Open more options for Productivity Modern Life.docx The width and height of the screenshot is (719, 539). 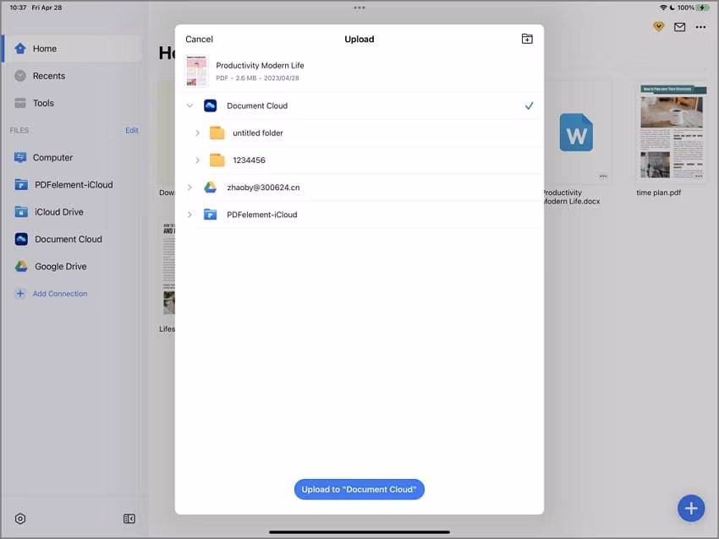pyautogui.click(x=603, y=176)
